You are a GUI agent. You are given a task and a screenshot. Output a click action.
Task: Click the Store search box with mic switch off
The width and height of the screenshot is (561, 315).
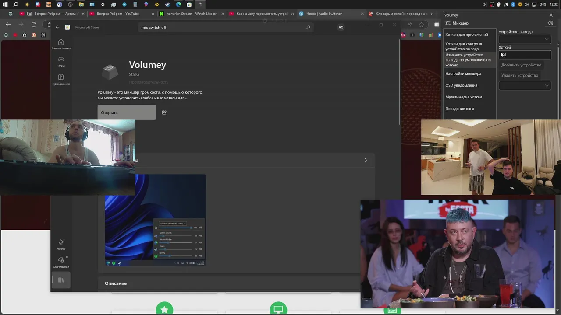click(226, 27)
